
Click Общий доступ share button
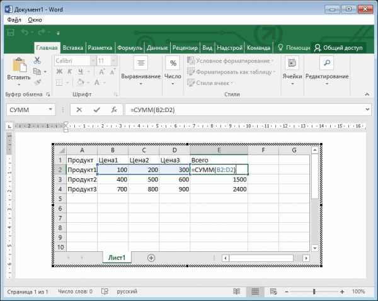[x=338, y=48]
